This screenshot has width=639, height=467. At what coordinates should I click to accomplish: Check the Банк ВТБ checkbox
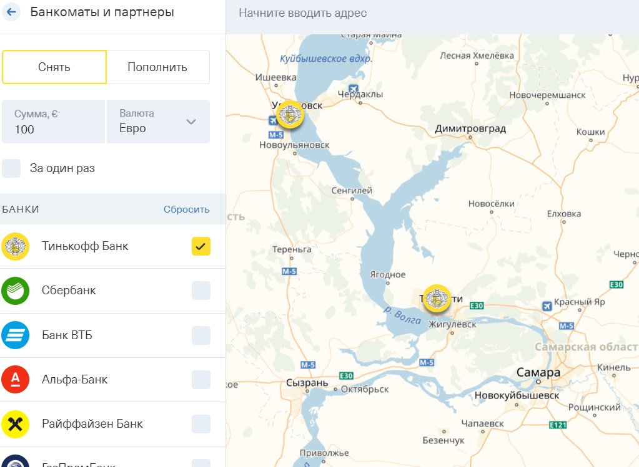point(201,335)
